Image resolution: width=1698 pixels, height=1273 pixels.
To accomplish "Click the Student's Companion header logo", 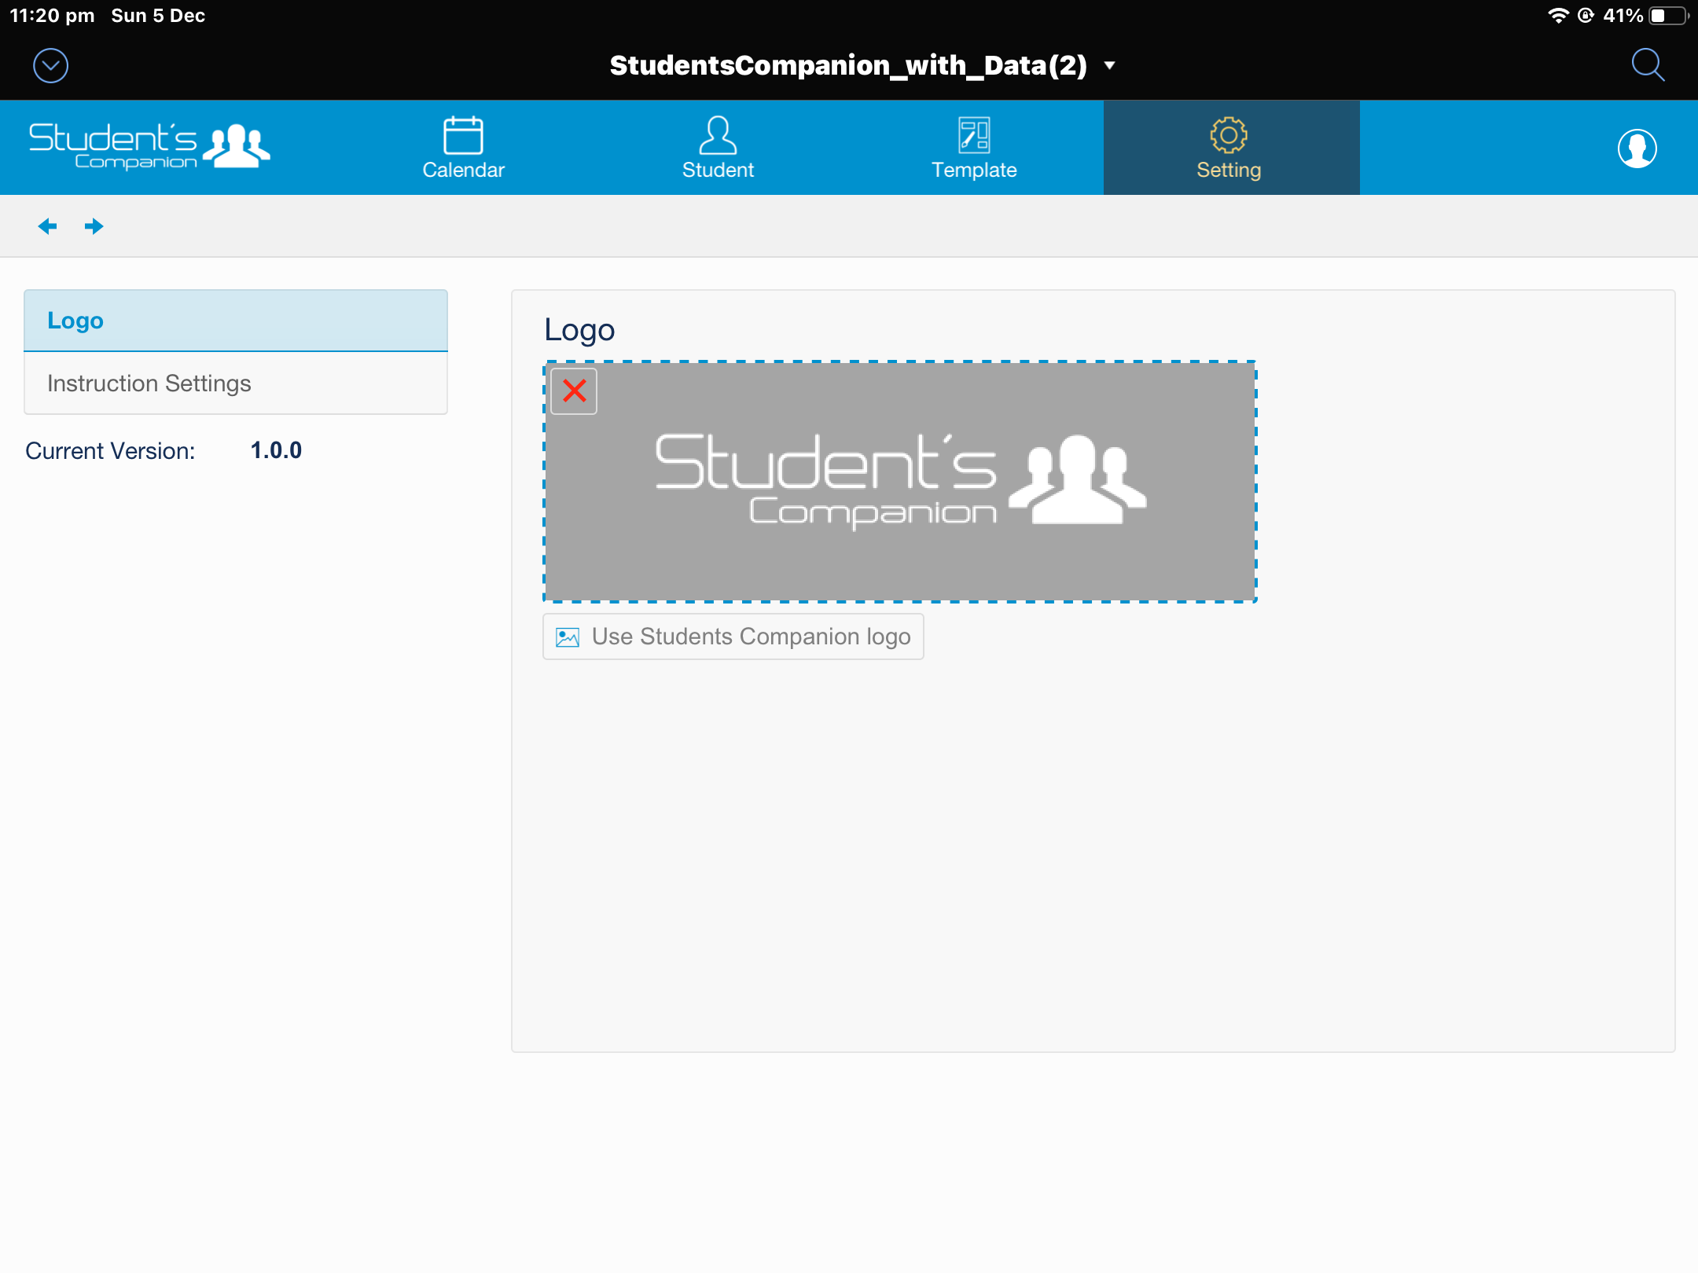I will [x=149, y=146].
